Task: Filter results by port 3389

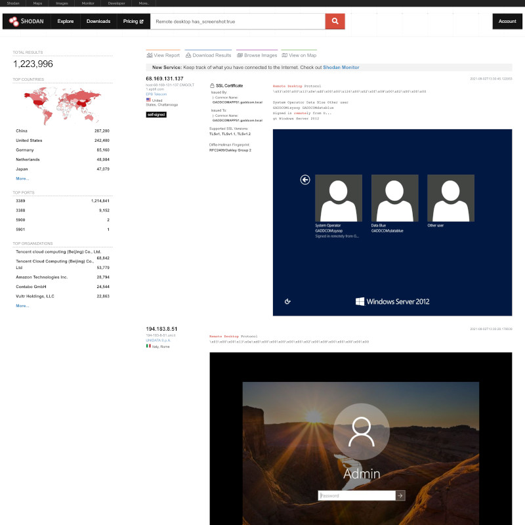Action: pyautogui.click(x=62, y=201)
